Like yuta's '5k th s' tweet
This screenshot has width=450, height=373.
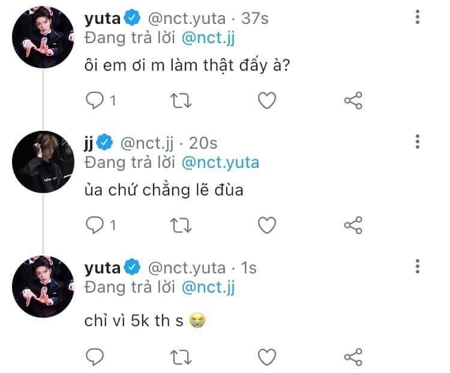266,356
